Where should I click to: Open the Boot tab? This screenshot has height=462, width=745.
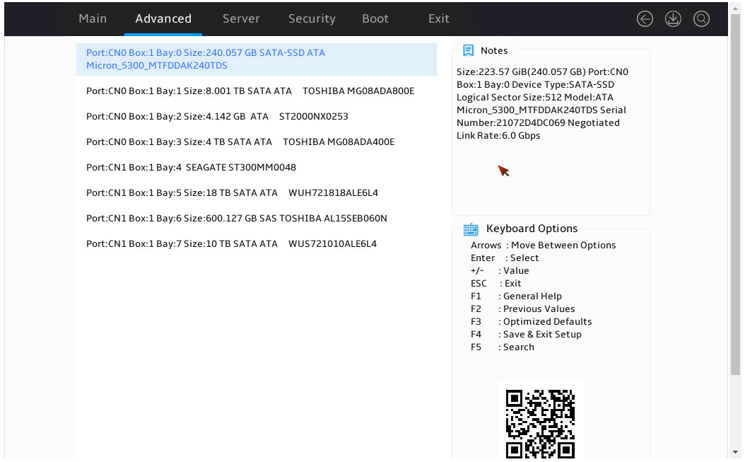pyautogui.click(x=375, y=18)
